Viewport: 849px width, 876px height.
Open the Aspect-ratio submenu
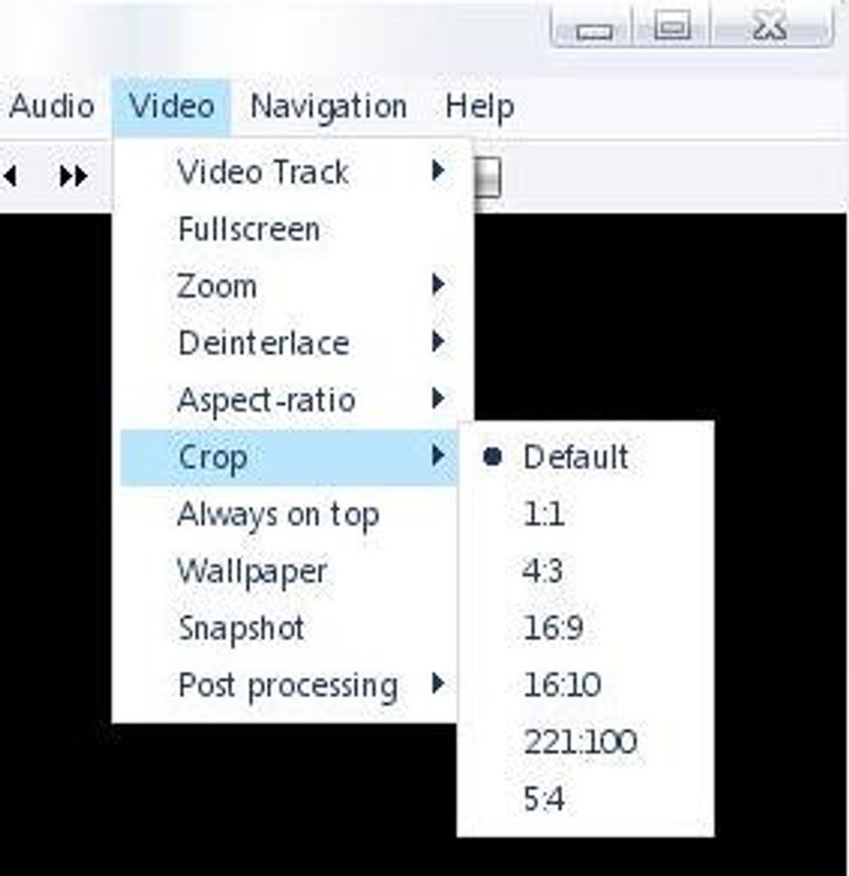pyautogui.click(x=266, y=400)
